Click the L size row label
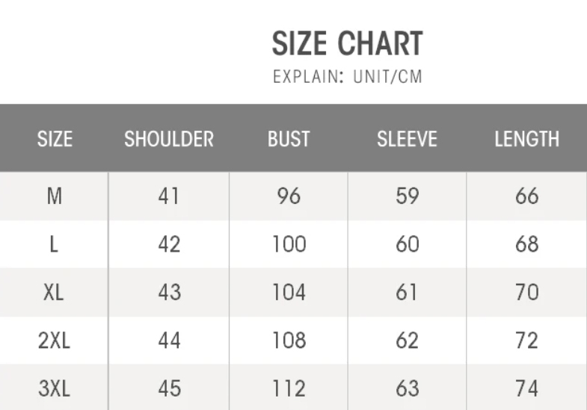The image size is (587, 410). 55,244
